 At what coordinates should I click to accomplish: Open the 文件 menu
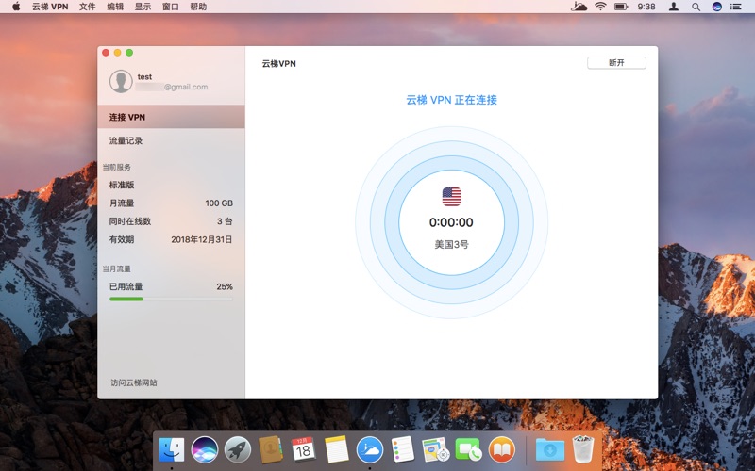point(87,7)
